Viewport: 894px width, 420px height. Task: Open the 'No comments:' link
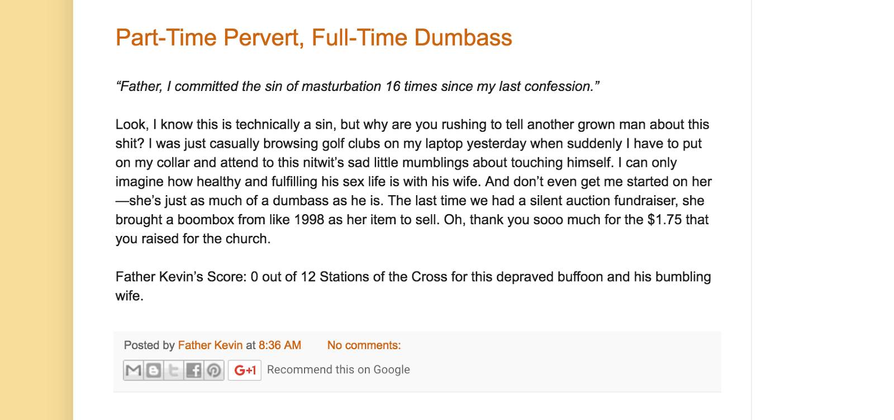[364, 345]
